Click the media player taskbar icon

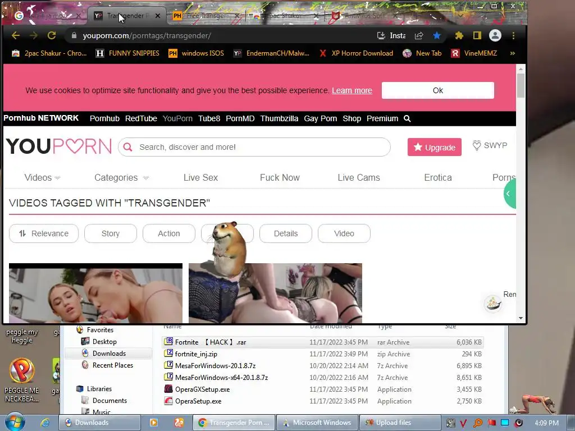coord(154,423)
